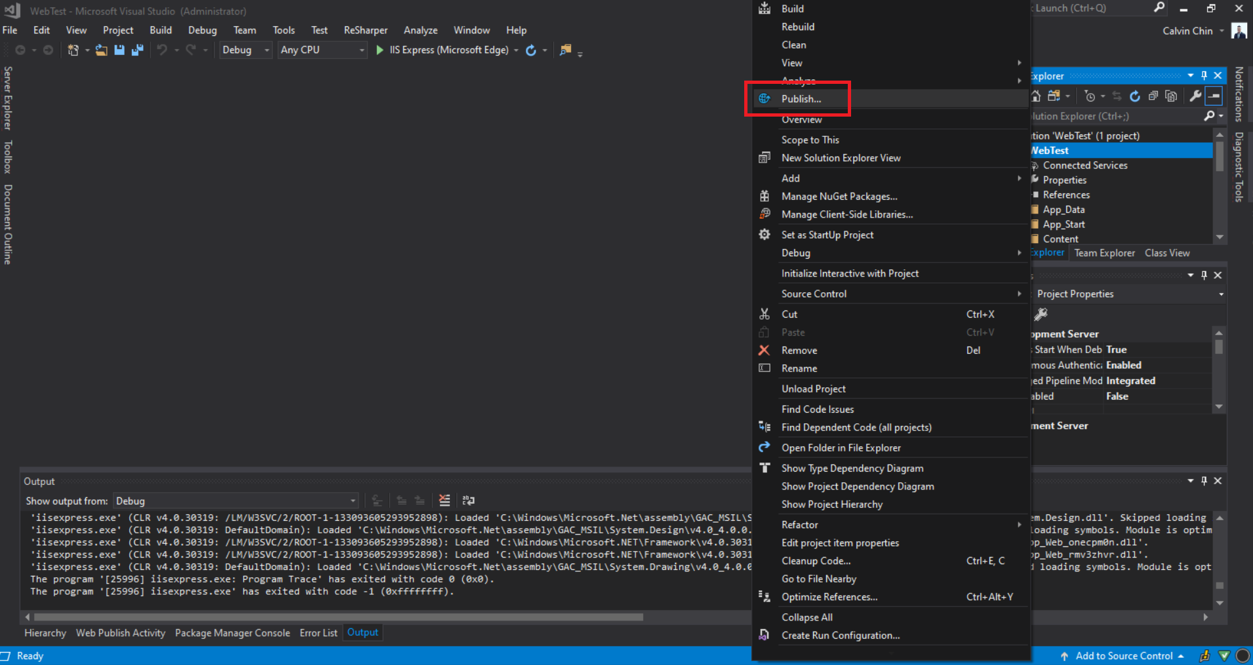The height and width of the screenshot is (665, 1253).
Task: Click the user account avatar icon
Action: [x=1239, y=31]
